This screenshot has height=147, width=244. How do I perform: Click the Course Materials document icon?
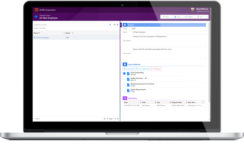125,64
